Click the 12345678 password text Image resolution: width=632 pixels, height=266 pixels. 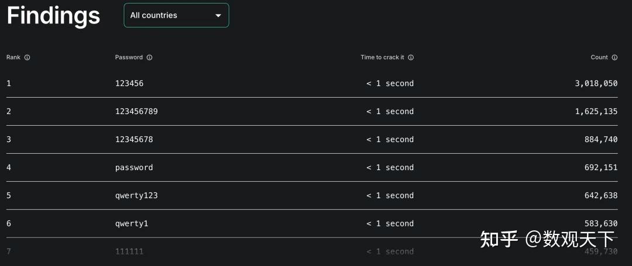(134, 140)
